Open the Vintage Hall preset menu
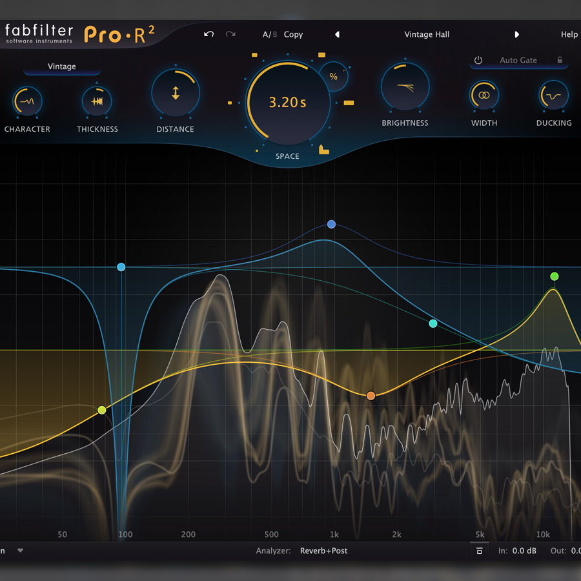This screenshot has width=581, height=581. click(427, 34)
